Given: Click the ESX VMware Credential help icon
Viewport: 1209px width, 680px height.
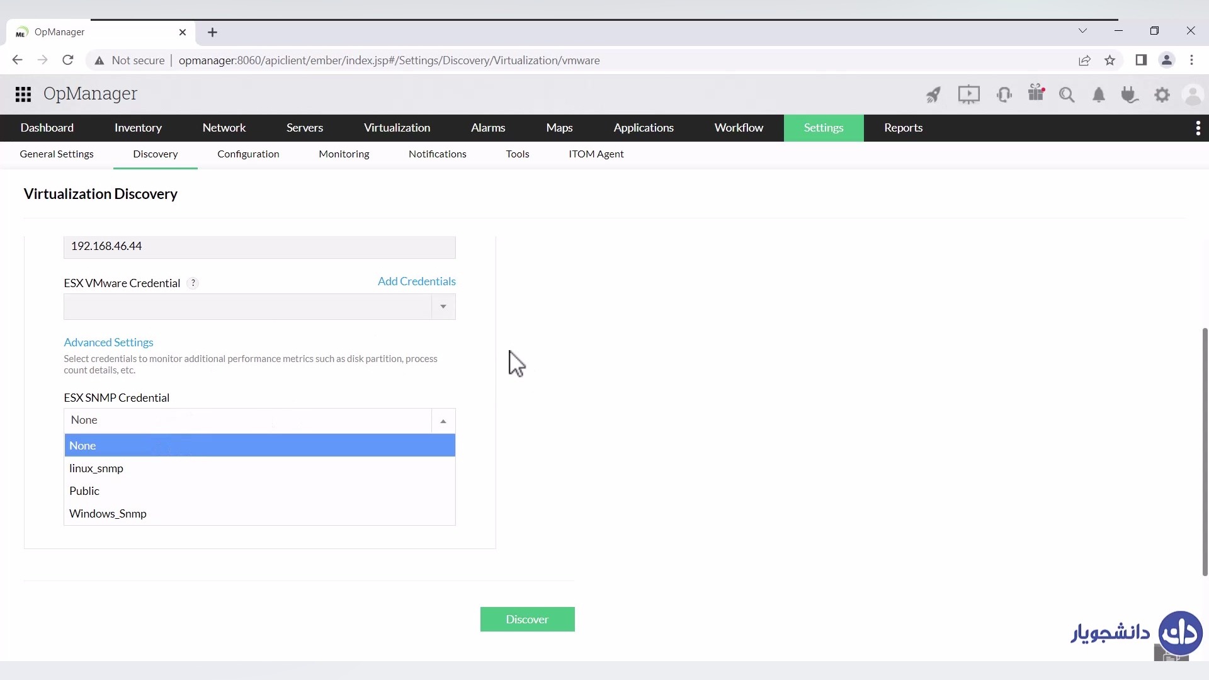Looking at the screenshot, I should tap(193, 283).
